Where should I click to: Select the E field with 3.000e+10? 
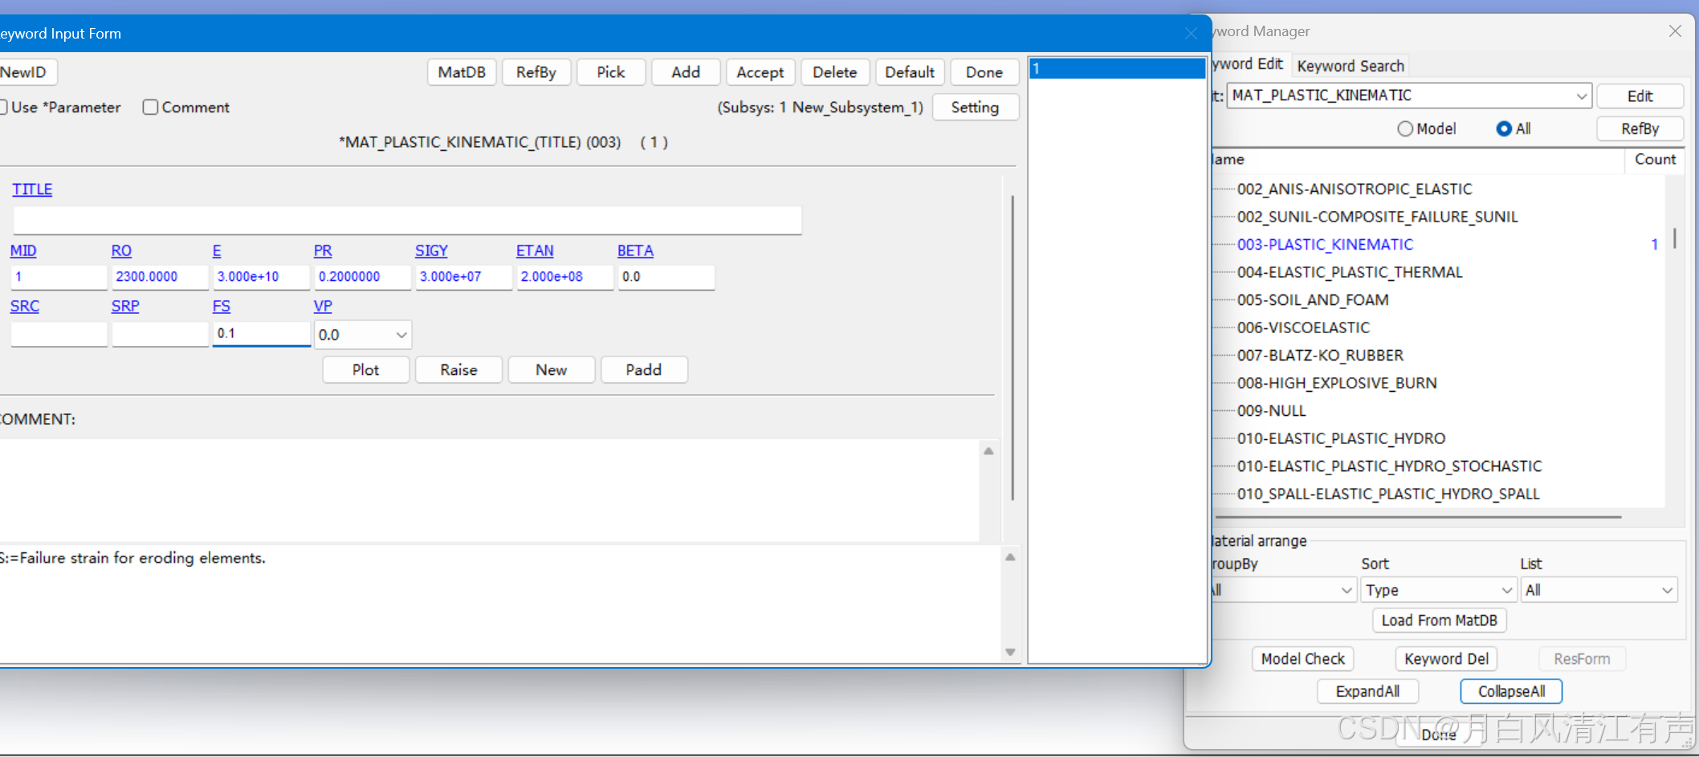[261, 277]
